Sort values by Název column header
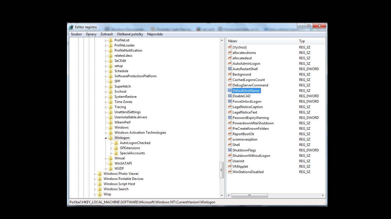Viewport: 391px width, 219px height. click(262, 41)
